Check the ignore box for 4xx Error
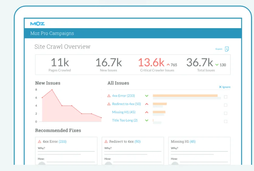 pyautogui.click(x=226, y=97)
